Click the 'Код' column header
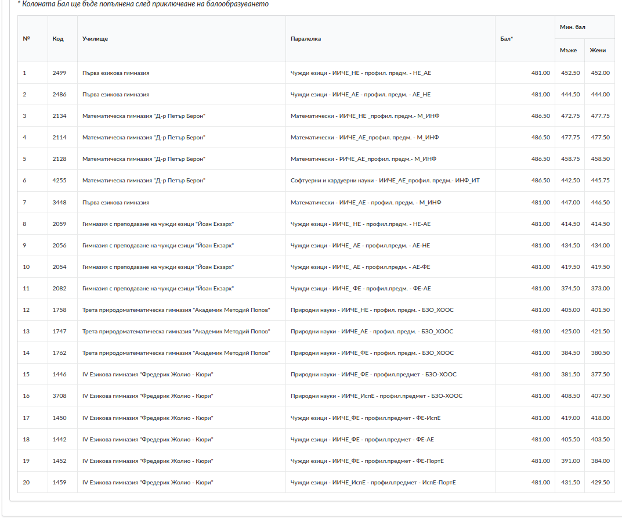 click(x=58, y=39)
